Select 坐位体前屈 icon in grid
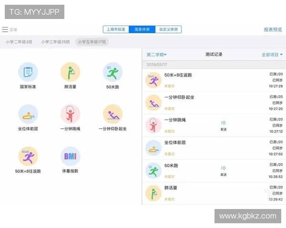 (x=28, y=114)
